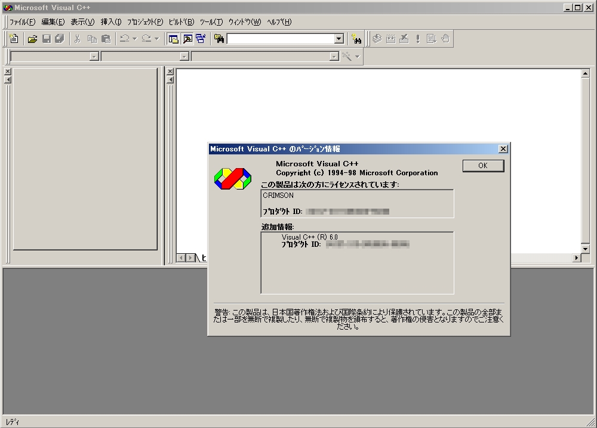This screenshot has width=597, height=428.
Task: Expand the second WizardBar filter combo box
Action: click(184, 57)
